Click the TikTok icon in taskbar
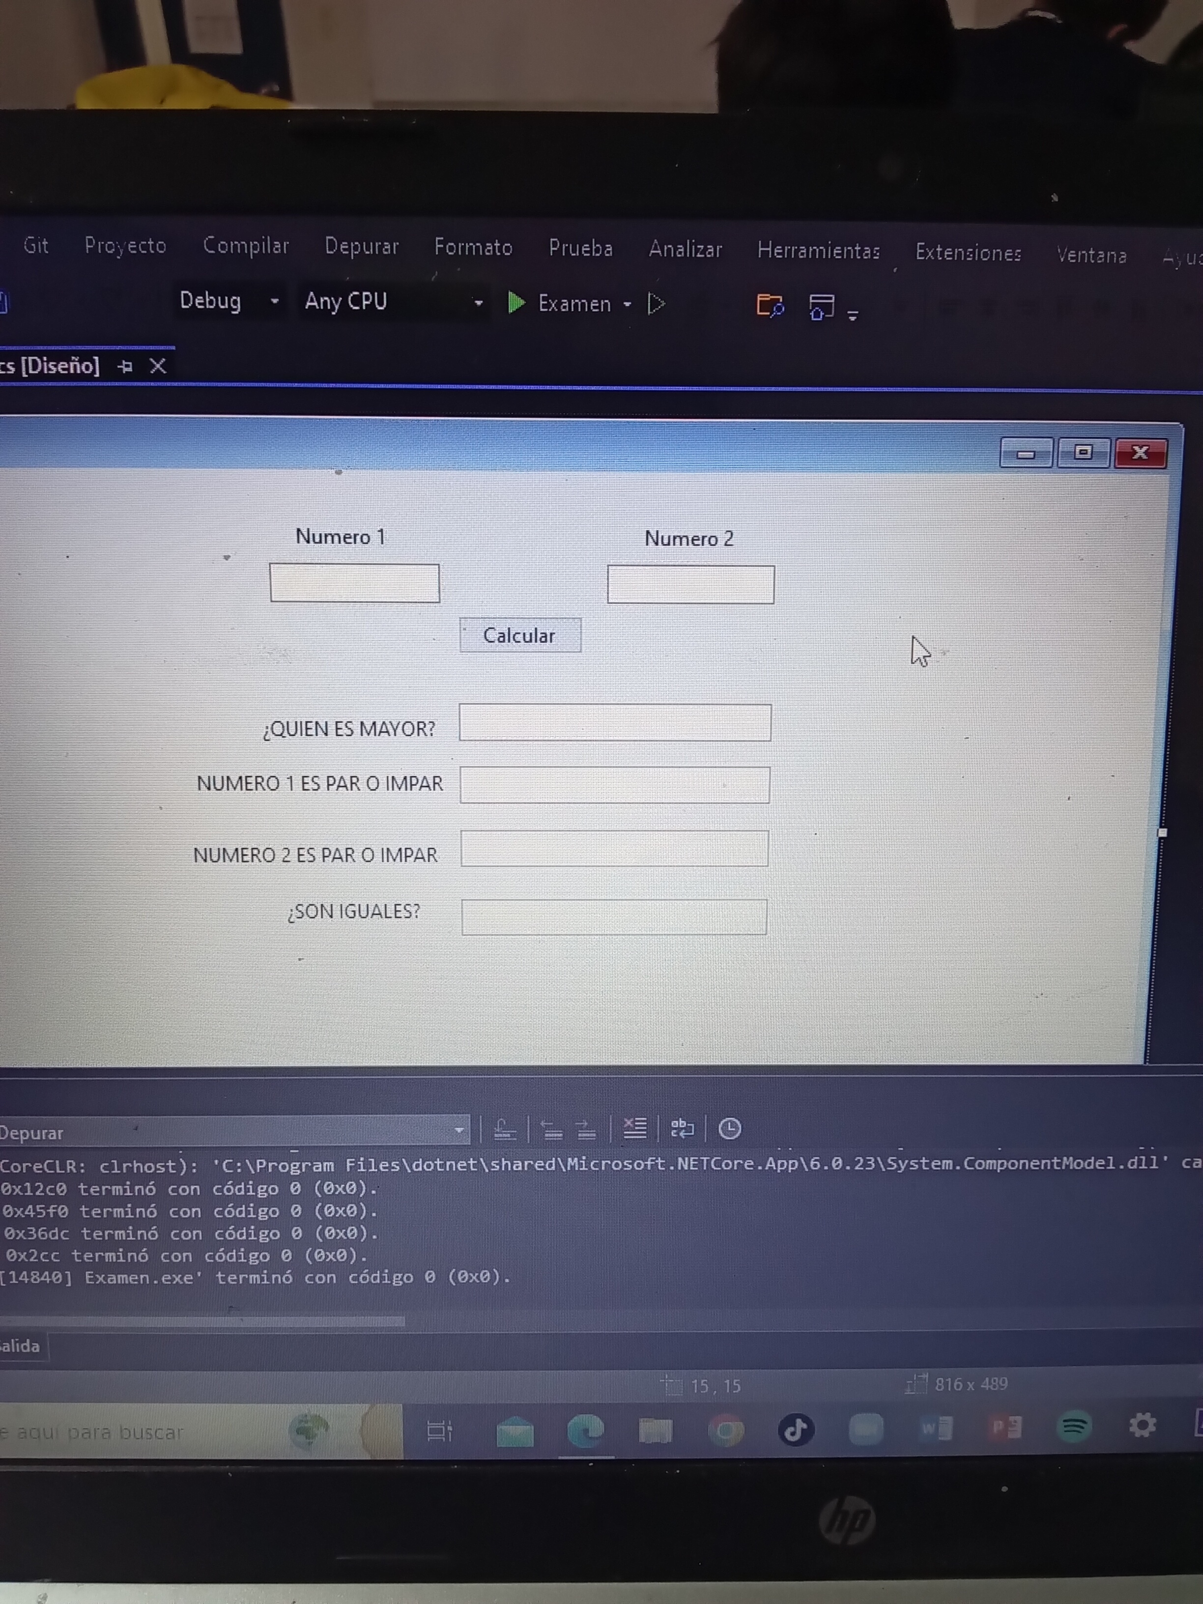The width and height of the screenshot is (1203, 1604). pyautogui.click(x=796, y=1429)
